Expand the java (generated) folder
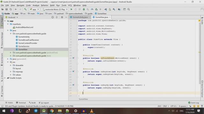Image resolution: width=204 pixels, height=114 pixels. (x=8, y=59)
